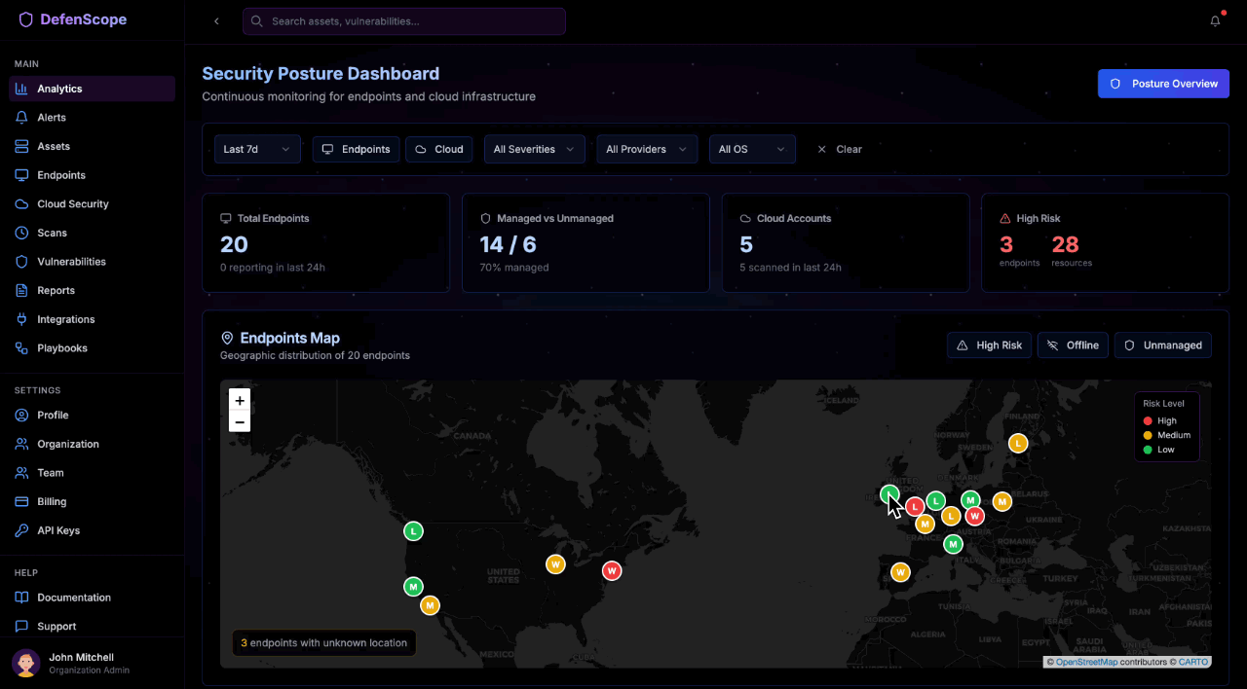Toggle the Cloud filter chip
This screenshot has height=689, width=1247.
(x=438, y=149)
